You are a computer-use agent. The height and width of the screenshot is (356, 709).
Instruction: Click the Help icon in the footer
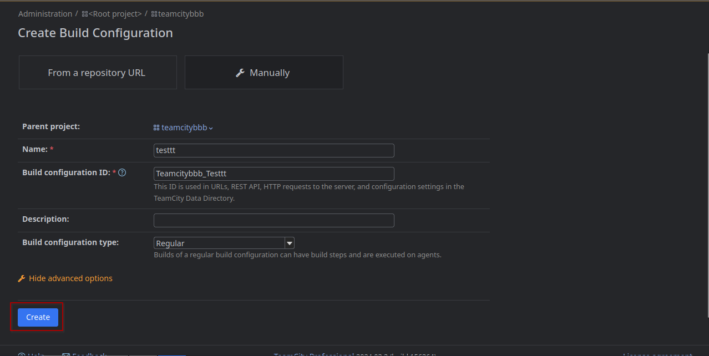coord(21,354)
